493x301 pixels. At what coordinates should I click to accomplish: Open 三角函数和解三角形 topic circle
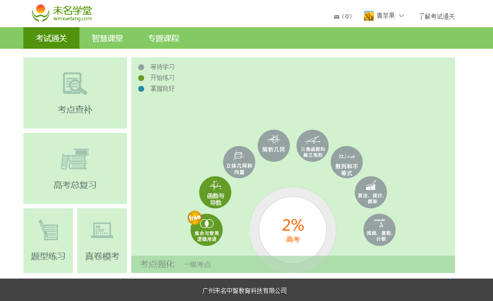tap(313, 146)
